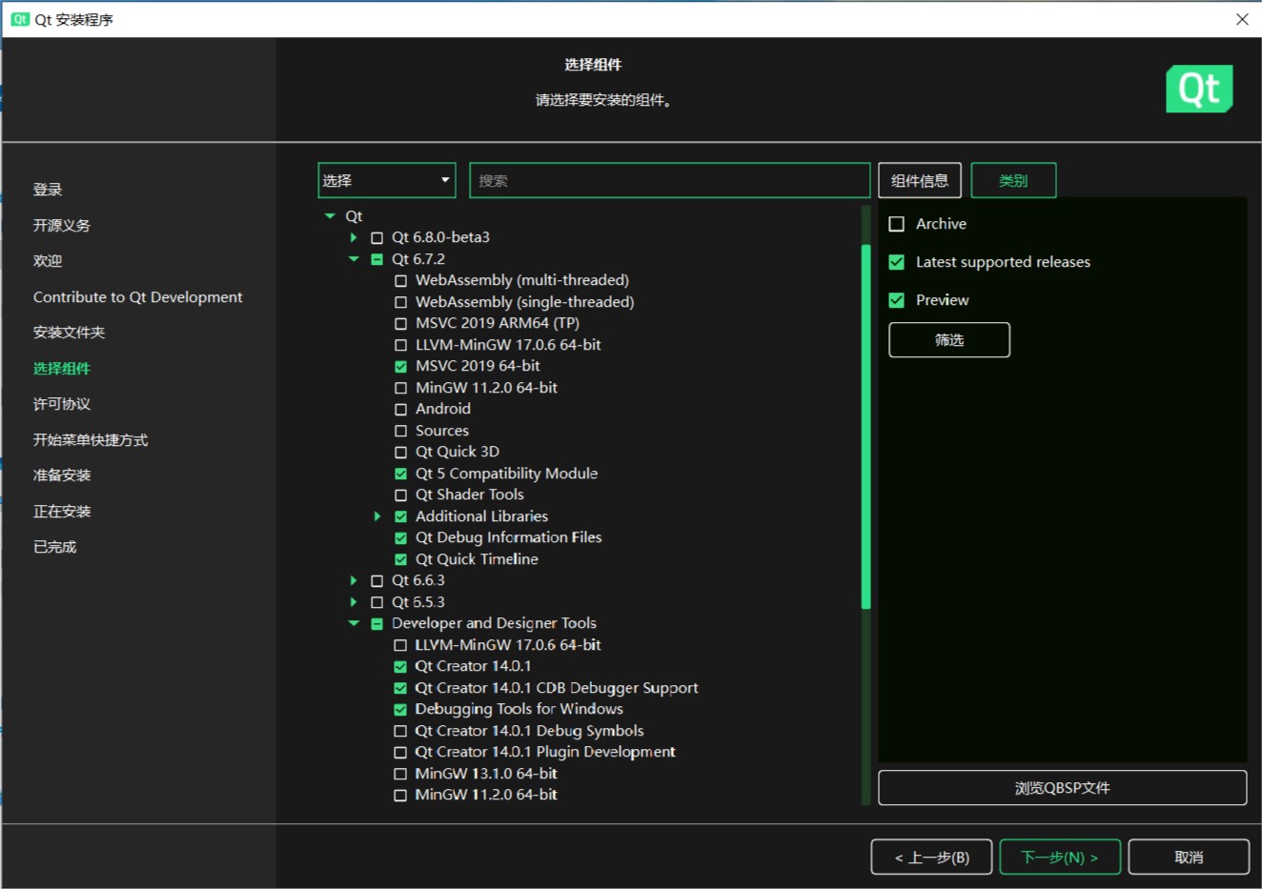Click the 筛选 filter button
The height and width of the screenshot is (889, 1262).
pos(949,340)
